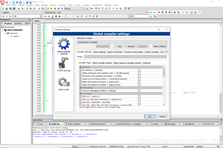The image size is (223, 148).
Task: Click the Abort build stop icon
Action: click(x=62, y=9)
